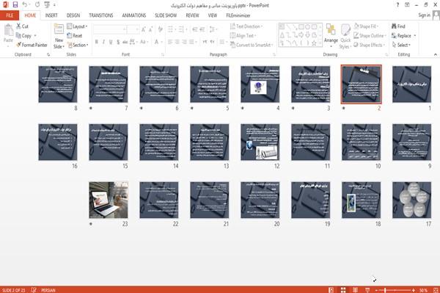
Task: Click the Sign in link
Action: pos(424,15)
